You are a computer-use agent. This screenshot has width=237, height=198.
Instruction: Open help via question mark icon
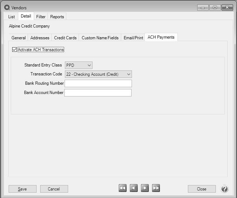pos(224,189)
